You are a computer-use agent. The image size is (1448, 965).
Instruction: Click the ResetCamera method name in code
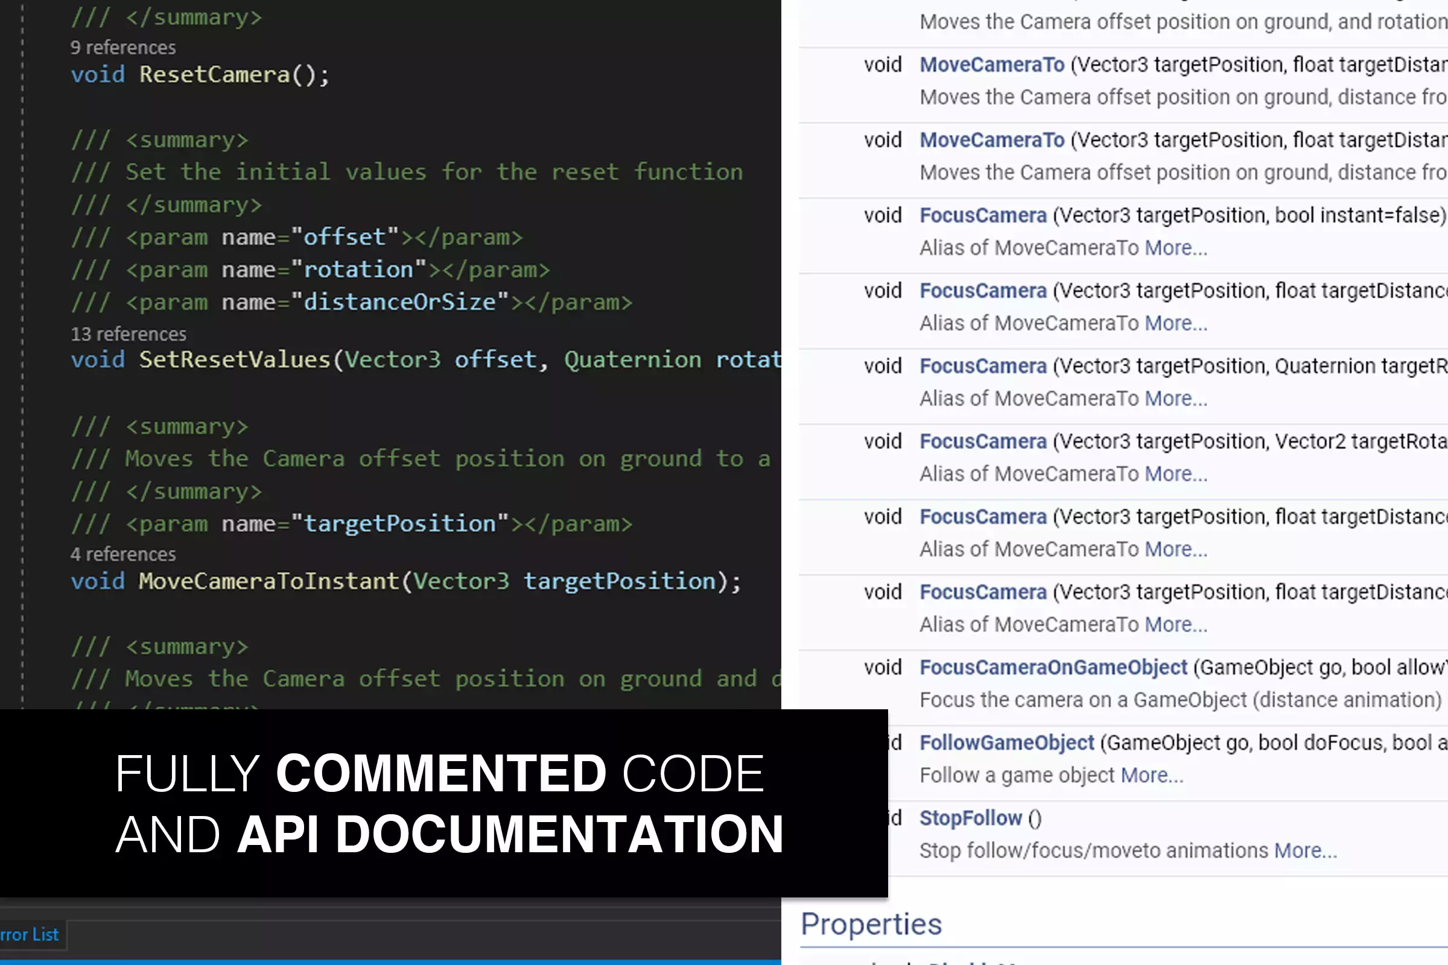tap(214, 74)
